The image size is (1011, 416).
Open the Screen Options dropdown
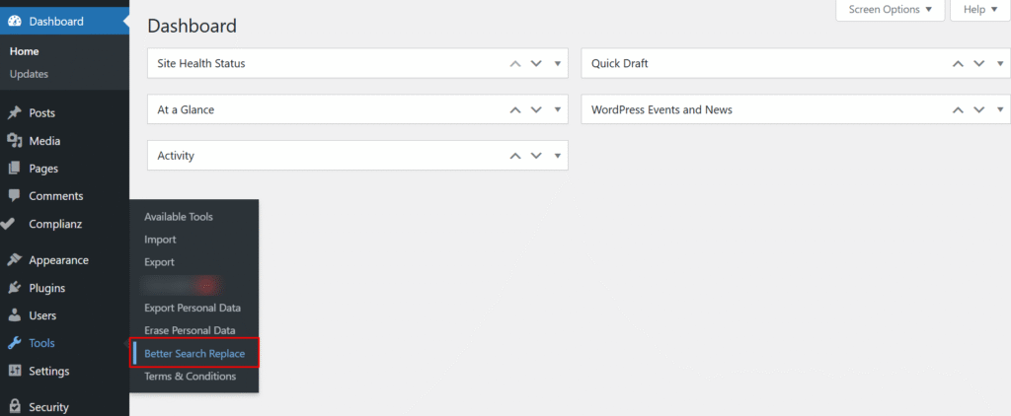[x=890, y=10]
